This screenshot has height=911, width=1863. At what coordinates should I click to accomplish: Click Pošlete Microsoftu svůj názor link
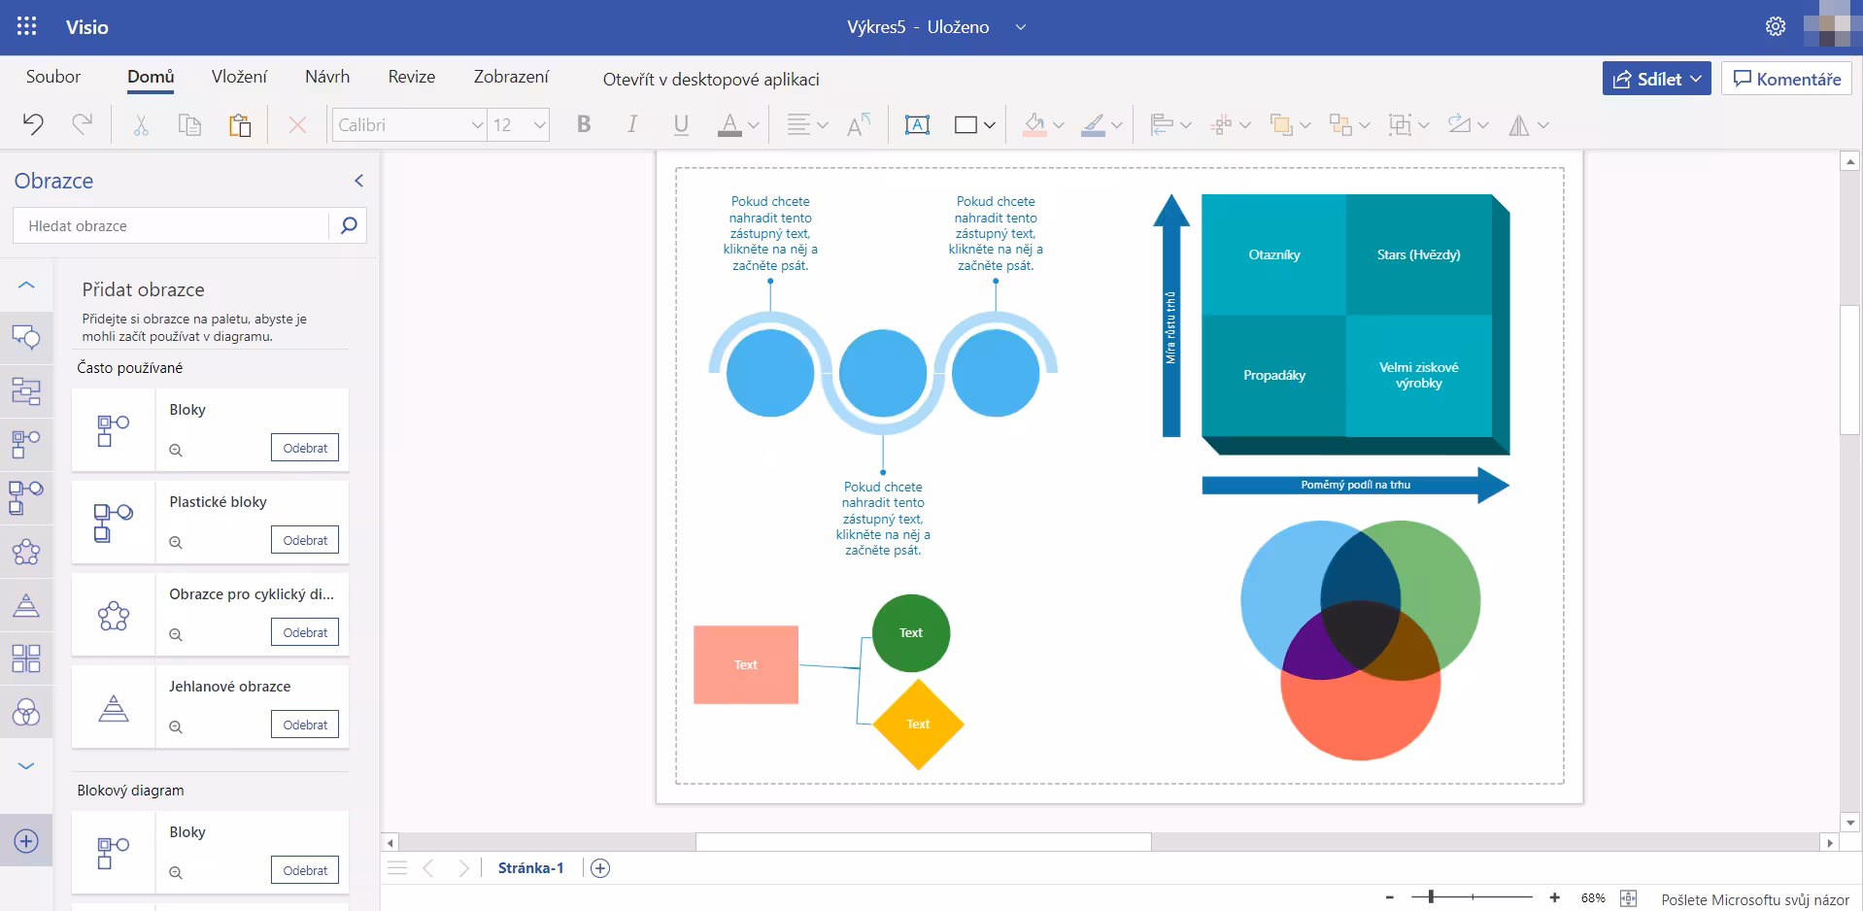[1755, 899]
